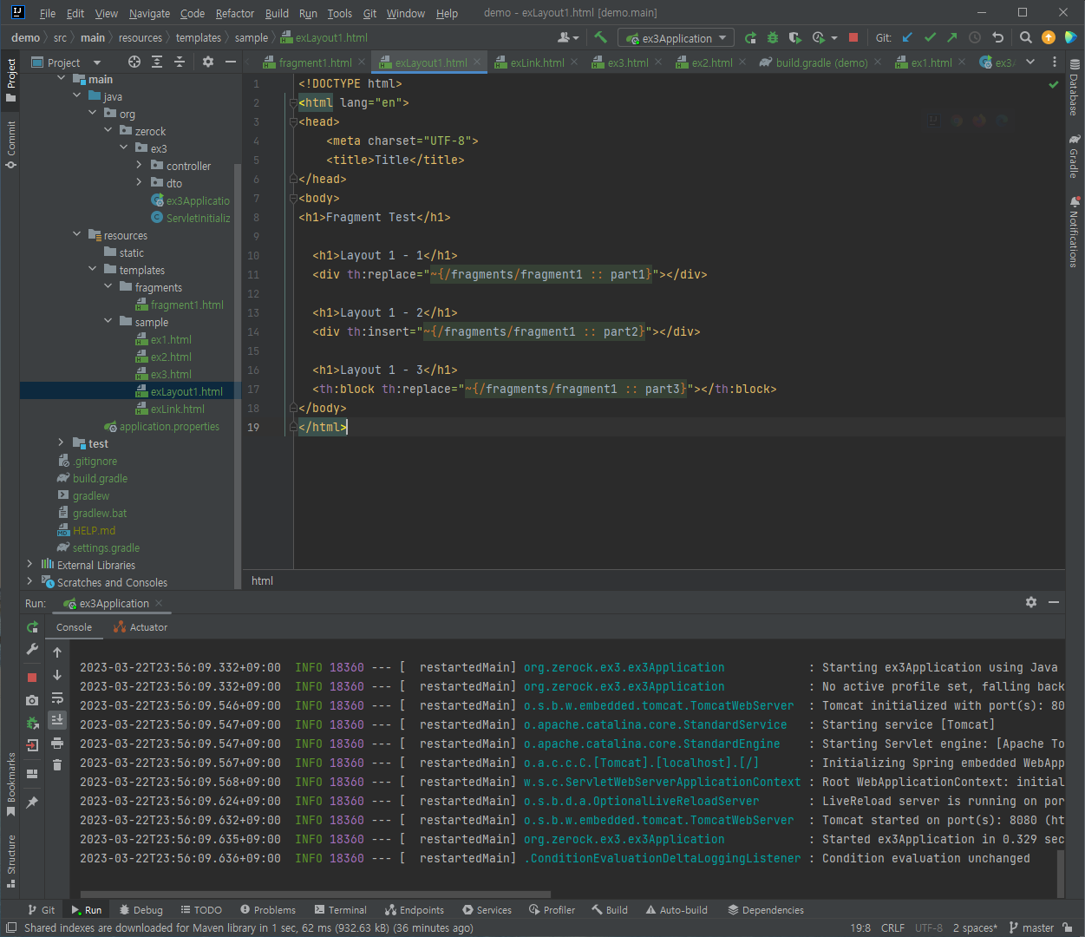
Task: Stop the running application red square
Action: pos(853,37)
